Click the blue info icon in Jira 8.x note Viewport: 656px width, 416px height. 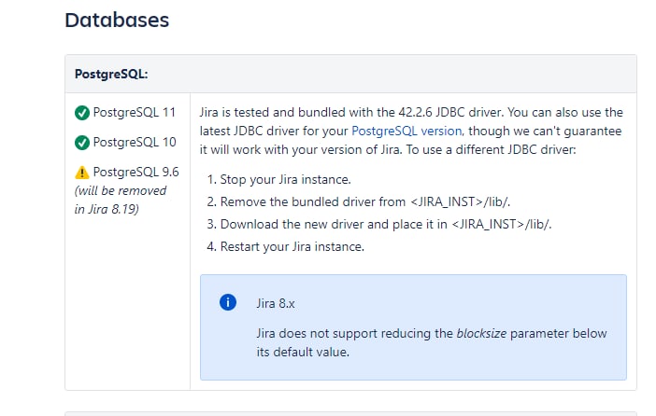pyautogui.click(x=228, y=302)
